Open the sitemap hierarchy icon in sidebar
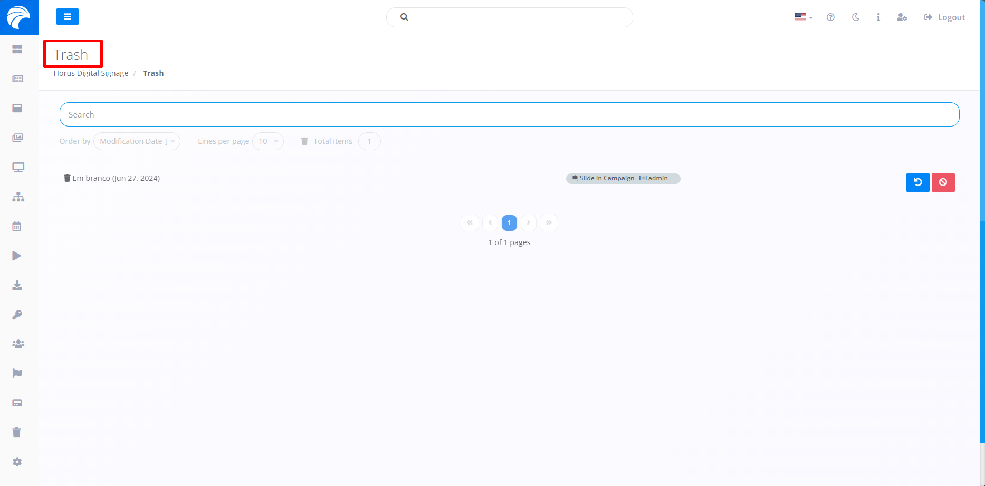 (18, 197)
